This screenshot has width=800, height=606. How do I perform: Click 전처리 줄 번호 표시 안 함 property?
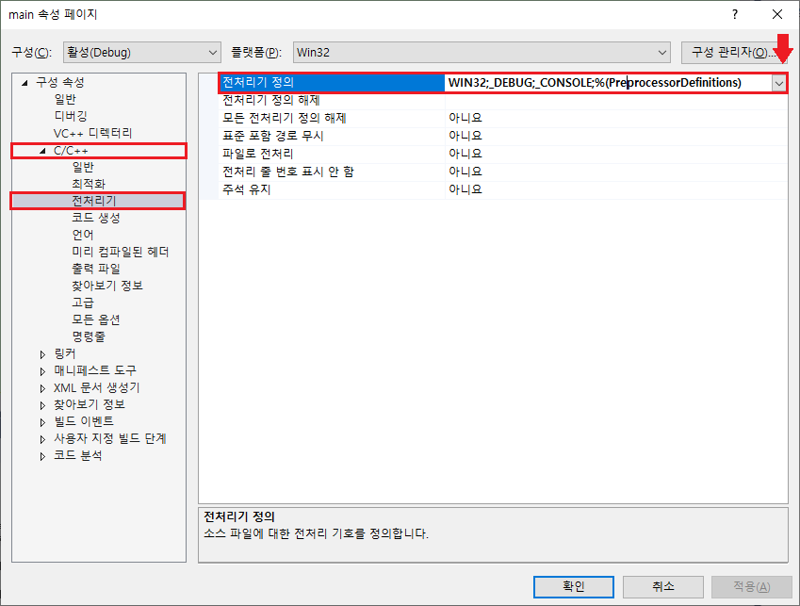pos(288,172)
